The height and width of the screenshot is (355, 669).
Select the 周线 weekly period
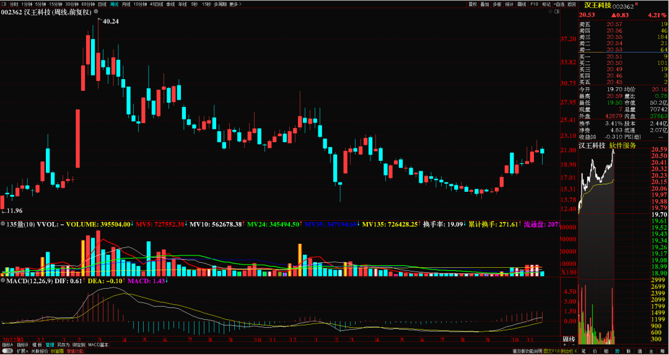tap(115, 4)
